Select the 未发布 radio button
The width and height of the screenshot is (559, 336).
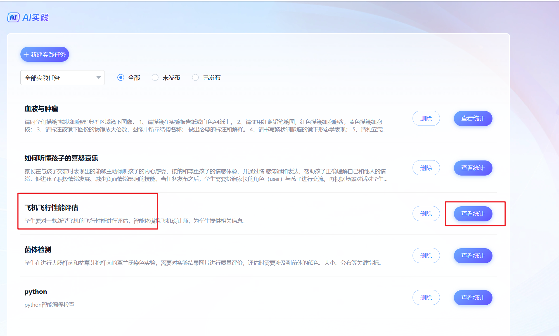[x=155, y=78]
